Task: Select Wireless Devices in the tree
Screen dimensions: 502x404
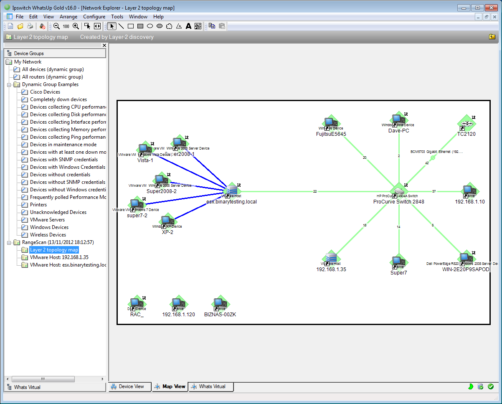Action: (x=48, y=235)
